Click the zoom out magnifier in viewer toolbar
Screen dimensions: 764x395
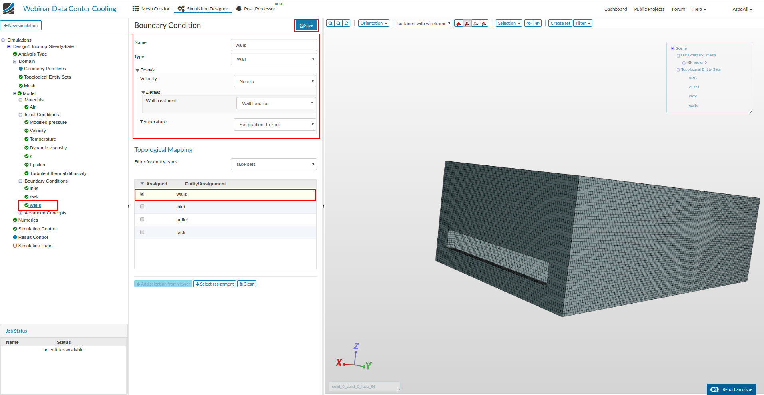(x=339, y=23)
